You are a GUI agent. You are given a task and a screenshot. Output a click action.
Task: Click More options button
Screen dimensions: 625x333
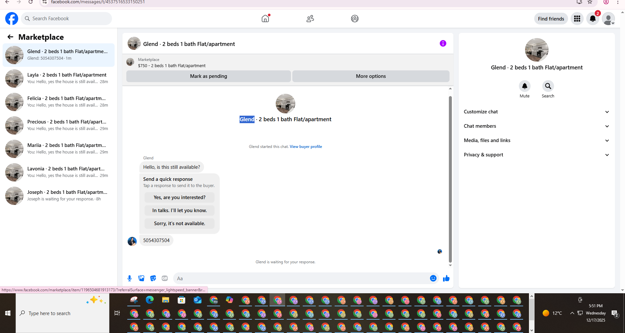click(371, 76)
